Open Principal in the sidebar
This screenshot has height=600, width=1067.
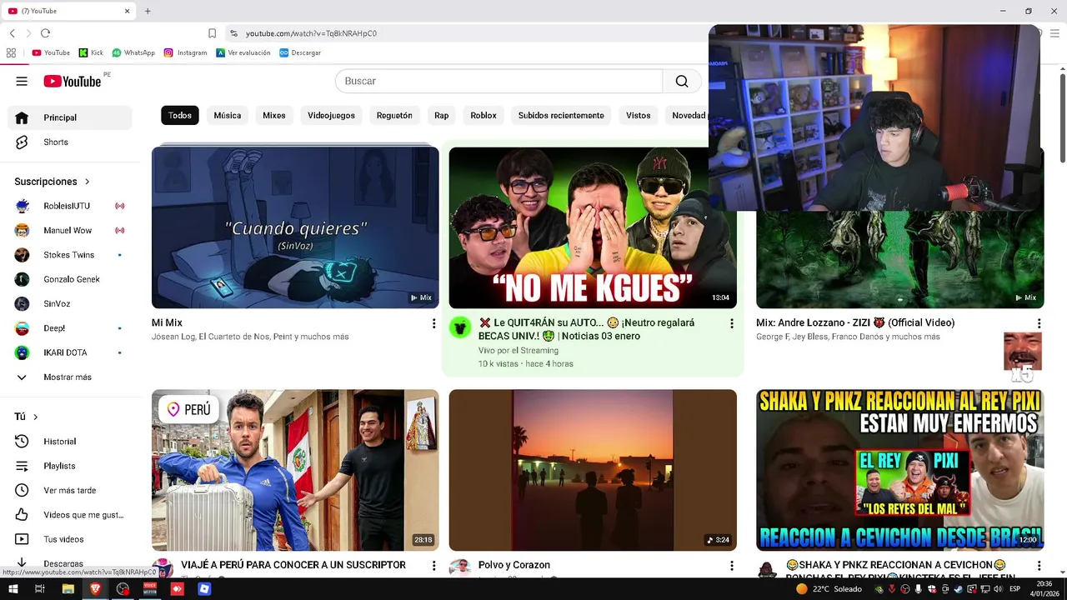coord(70,117)
